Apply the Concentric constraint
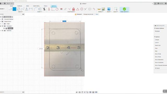The width and height of the screenshot is (167, 94). click(x=82, y=9)
